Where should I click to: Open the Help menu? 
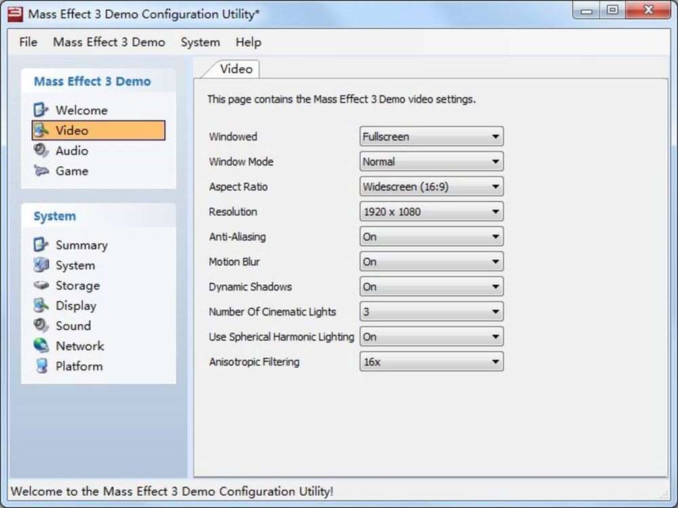(248, 42)
